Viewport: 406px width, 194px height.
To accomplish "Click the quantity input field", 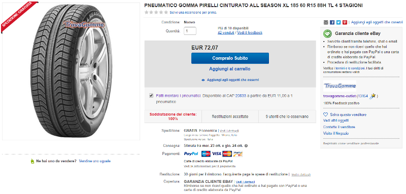I will click(x=190, y=31).
